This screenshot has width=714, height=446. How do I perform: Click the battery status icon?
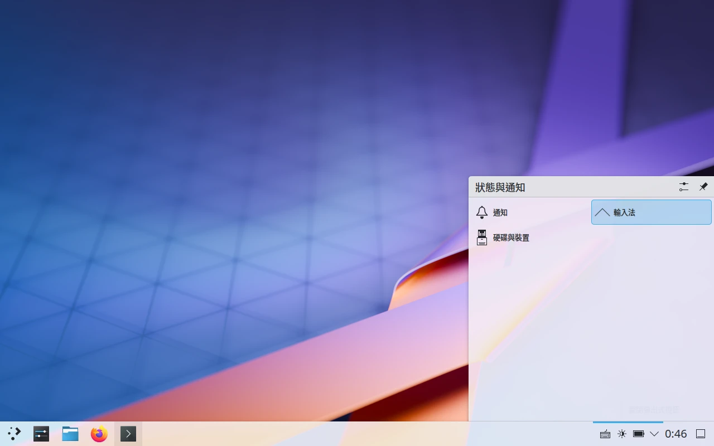[x=639, y=434]
